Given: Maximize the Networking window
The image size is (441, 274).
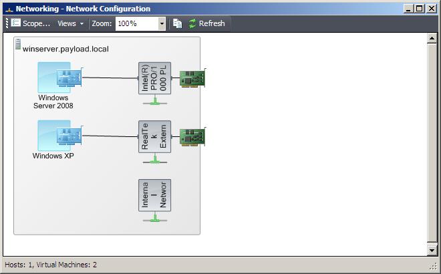Looking at the screenshot, I should (419, 8).
